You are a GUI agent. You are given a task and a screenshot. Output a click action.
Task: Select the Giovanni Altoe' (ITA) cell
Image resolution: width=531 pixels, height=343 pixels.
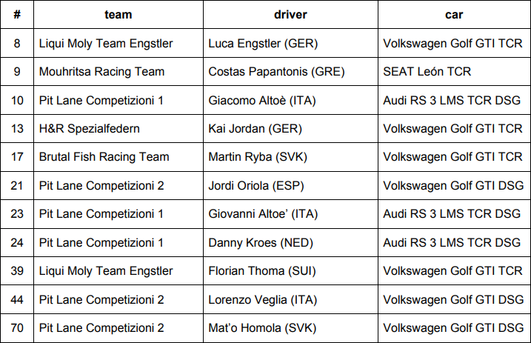(290, 214)
